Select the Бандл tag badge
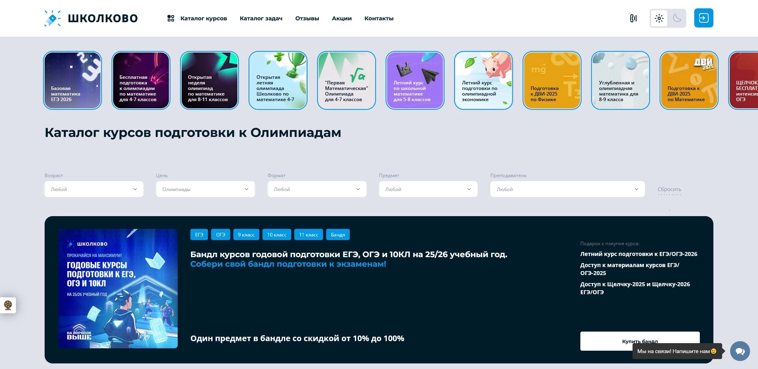 click(x=338, y=234)
